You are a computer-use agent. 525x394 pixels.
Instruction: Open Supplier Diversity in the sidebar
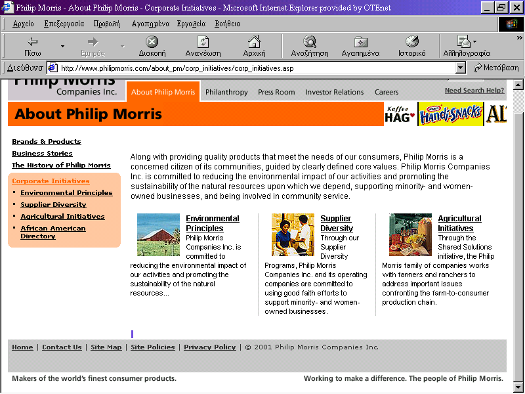53,204
